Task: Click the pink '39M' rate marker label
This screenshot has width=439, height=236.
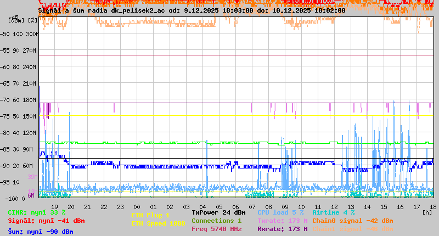Action: (x=32, y=177)
